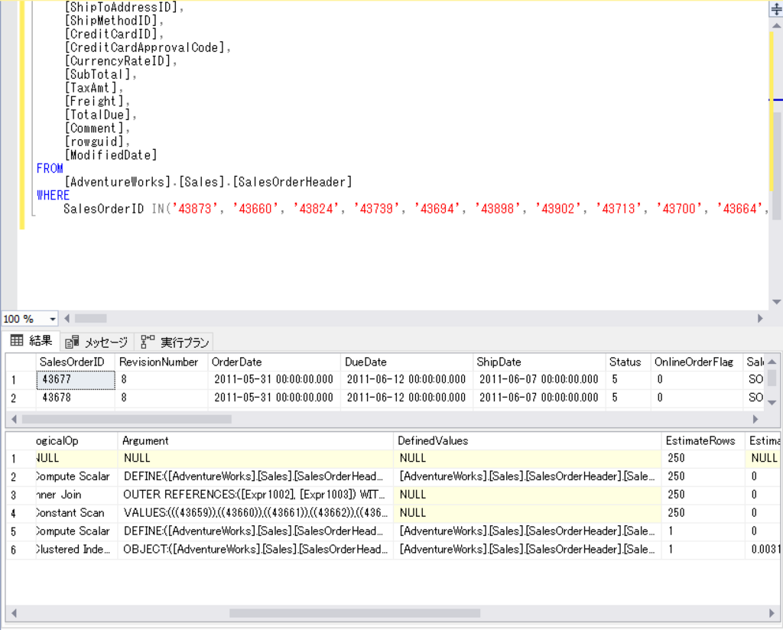Select row header 1 in results grid
The height and width of the screenshot is (630, 783).
pyautogui.click(x=21, y=379)
